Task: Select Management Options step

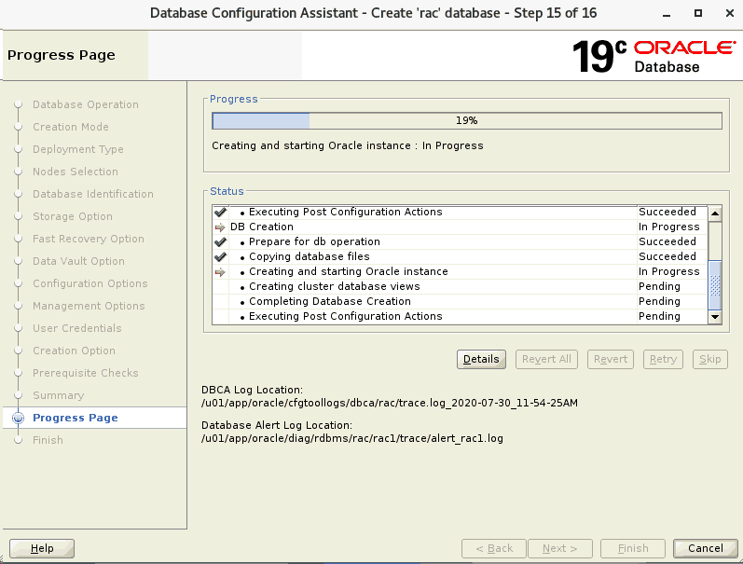Action: pos(89,306)
